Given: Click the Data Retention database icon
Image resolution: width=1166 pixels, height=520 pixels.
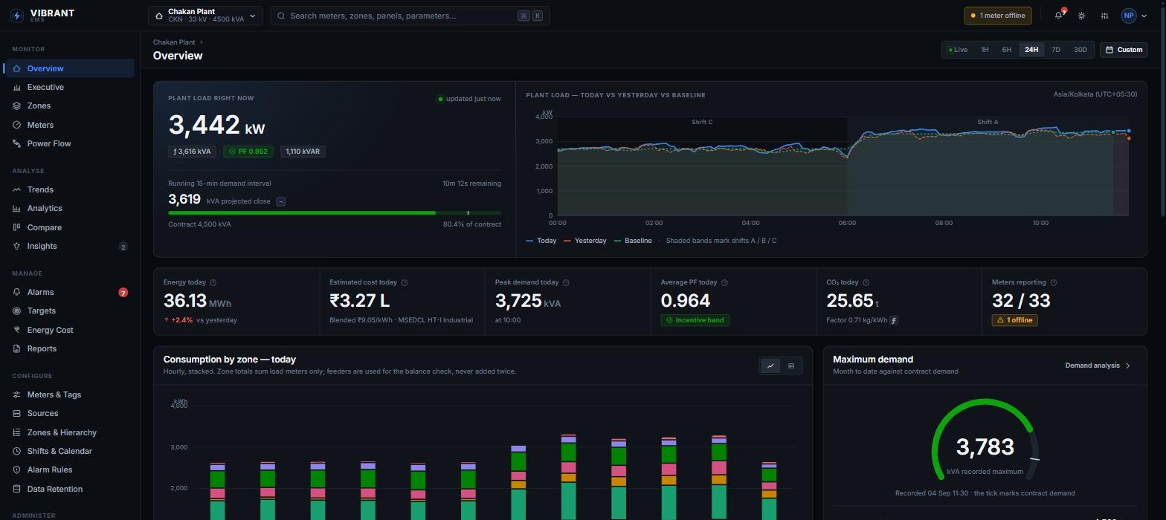Looking at the screenshot, I should tap(16, 490).
